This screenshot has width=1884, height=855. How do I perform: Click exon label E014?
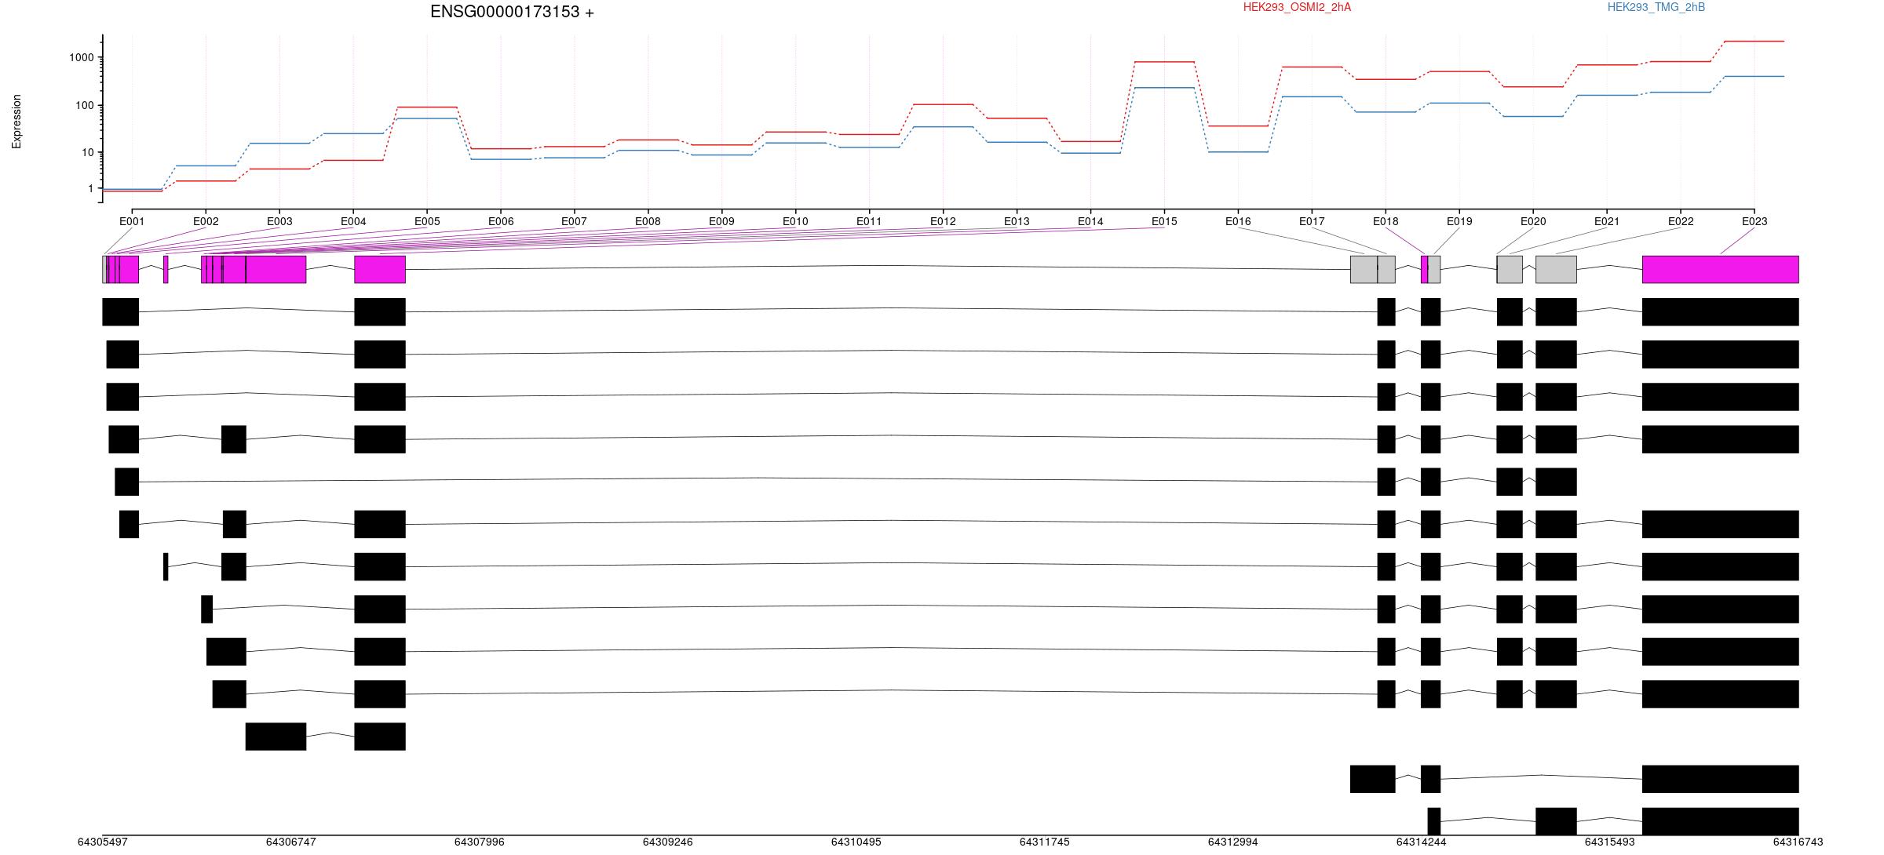1090,221
